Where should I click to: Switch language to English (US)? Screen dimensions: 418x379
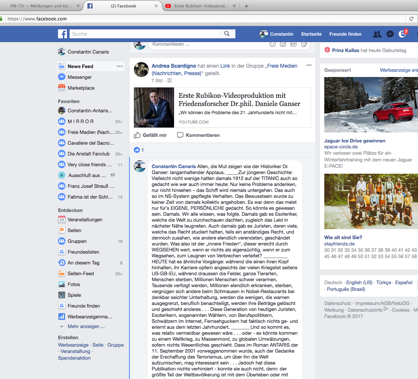point(359,283)
